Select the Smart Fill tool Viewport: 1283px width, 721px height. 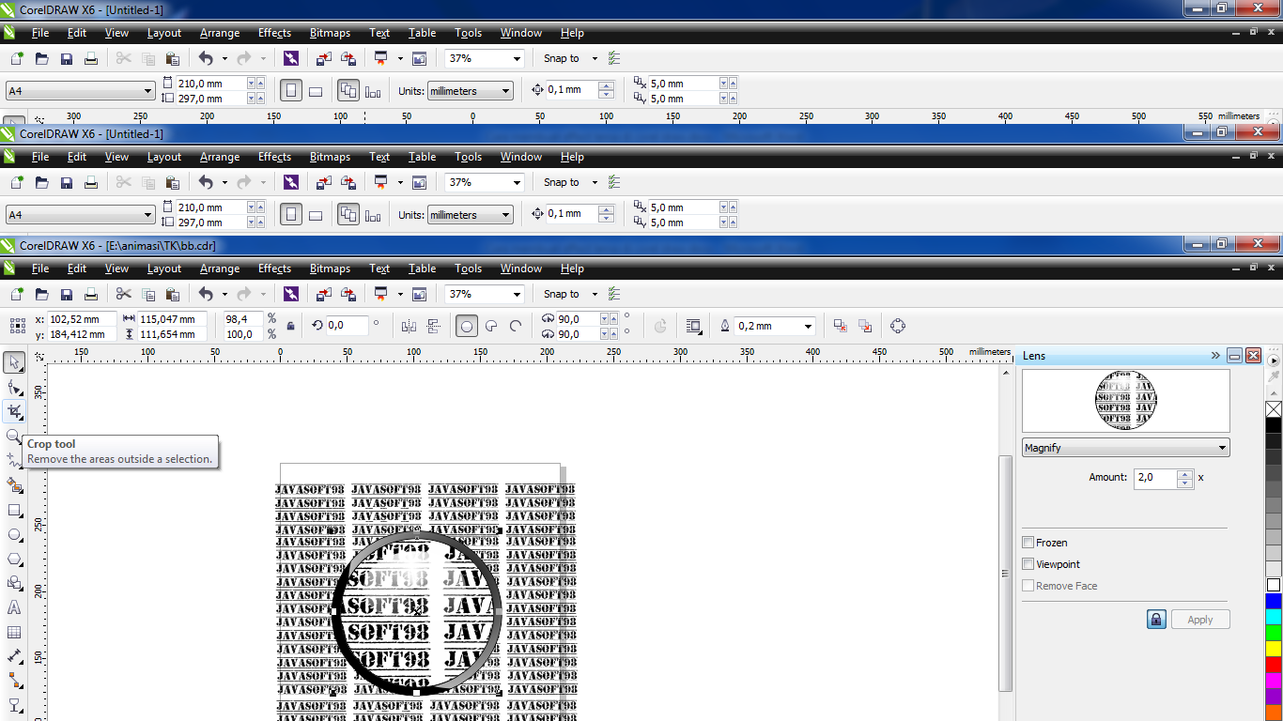(x=13, y=486)
